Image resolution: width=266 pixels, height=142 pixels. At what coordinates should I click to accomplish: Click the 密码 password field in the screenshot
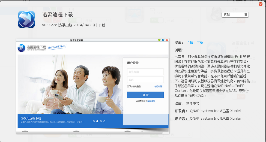tap(145, 80)
